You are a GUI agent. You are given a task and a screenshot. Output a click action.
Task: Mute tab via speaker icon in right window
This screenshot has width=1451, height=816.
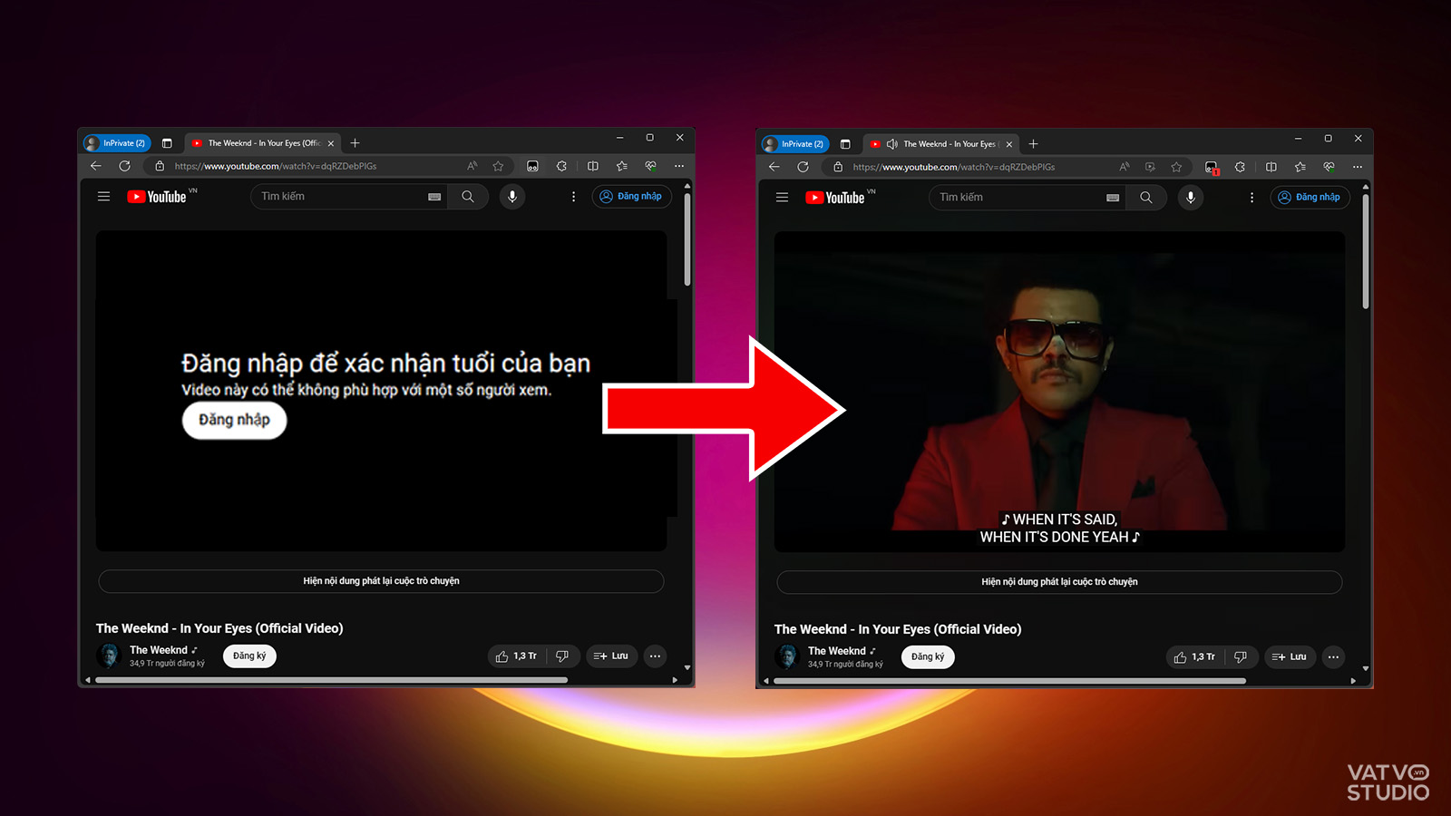click(892, 144)
